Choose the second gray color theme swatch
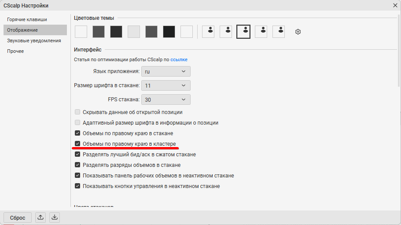 pyautogui.click(x=99, y=32)
